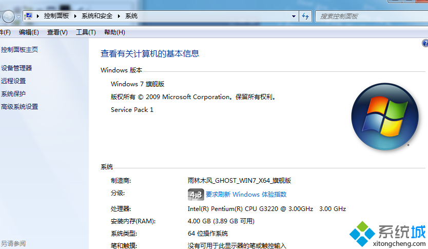428x249 pixels.
Task: Open the 编辑(E) menu
Action: (29, 32)
